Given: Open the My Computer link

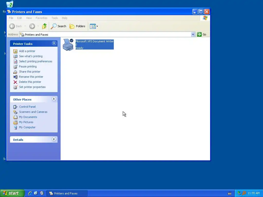Looking at the screenshot, I should [27, 127].
